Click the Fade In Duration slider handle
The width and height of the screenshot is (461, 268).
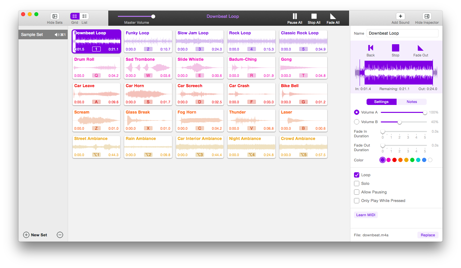tap(383, 132)
